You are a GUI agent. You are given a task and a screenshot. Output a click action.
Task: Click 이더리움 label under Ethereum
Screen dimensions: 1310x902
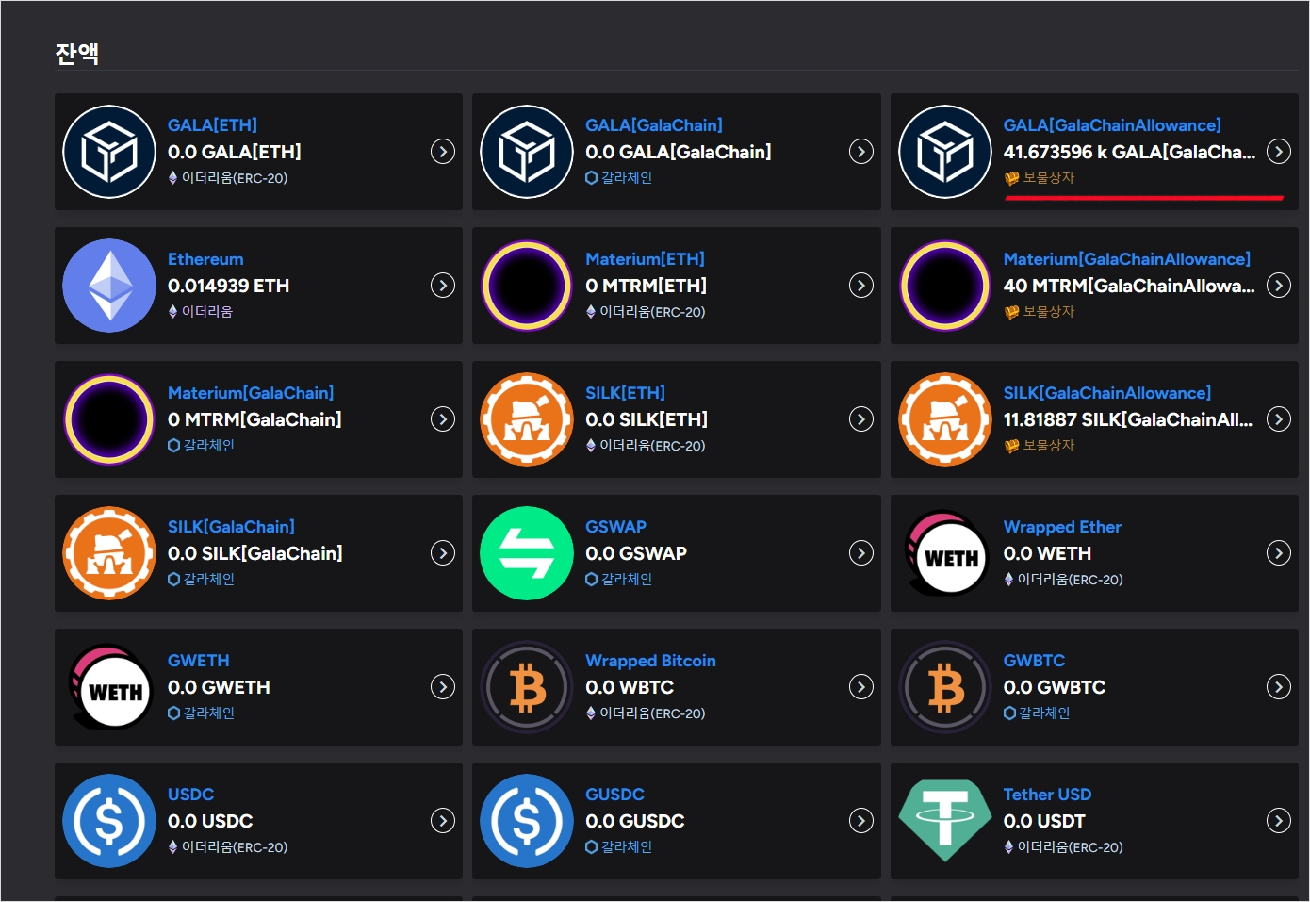(x=206, y=311)
